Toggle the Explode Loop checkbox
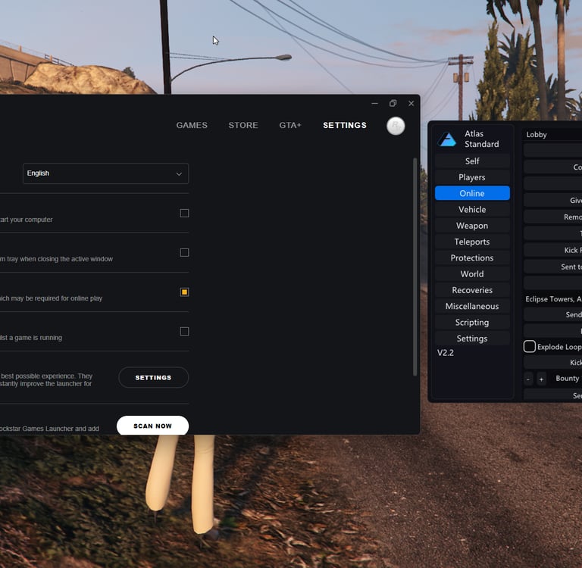The width and height of the screenshot is (582, 568). pyautogui.click(x=529, y=347)
